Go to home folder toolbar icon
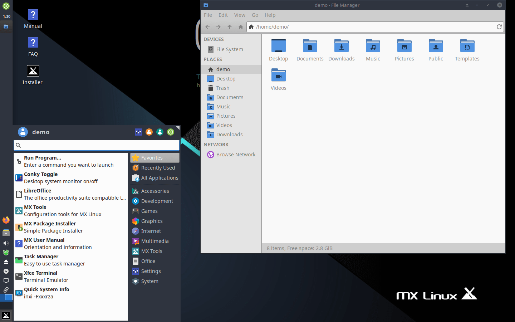The height and width of the screenshot is (322, 515). coord(241,27)
